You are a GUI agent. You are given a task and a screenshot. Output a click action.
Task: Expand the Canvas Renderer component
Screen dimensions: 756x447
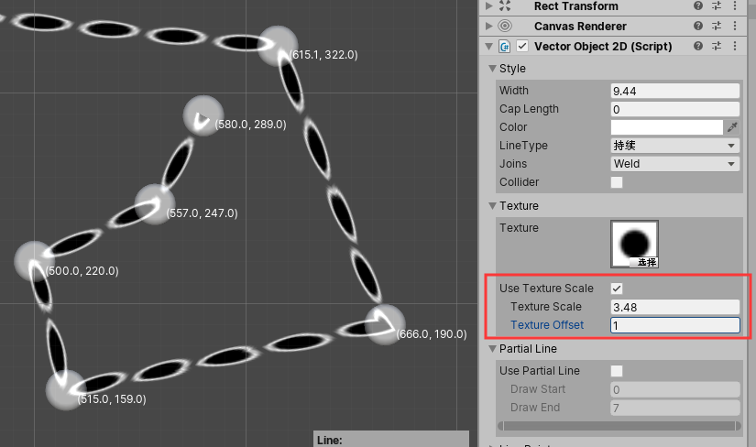(x=488, y=27)
